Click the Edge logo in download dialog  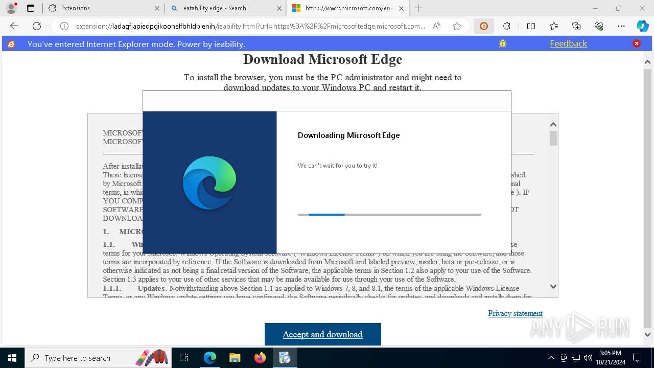coord(209,182)
